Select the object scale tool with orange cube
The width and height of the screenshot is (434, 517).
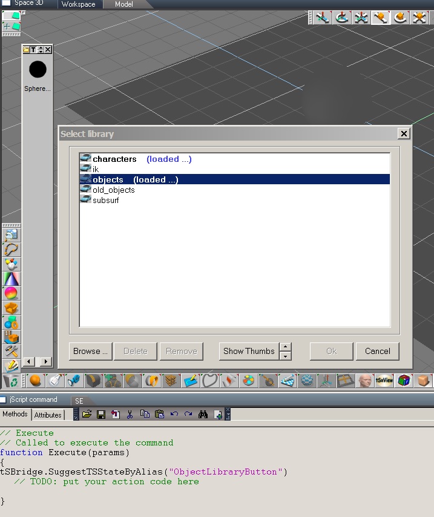click(419, 18)
